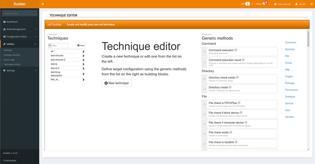Toggle the hamburger sidebar menu icon

(x=43, y=4)
